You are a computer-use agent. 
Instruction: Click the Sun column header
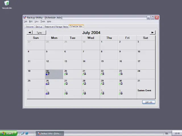coord(36,38)
